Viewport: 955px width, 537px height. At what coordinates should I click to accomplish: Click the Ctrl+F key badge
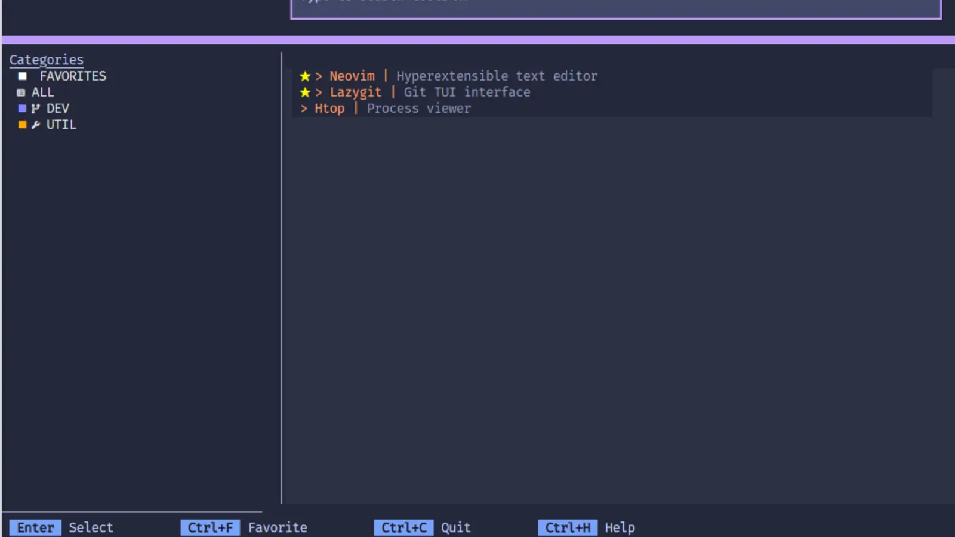tap(210, 527)
